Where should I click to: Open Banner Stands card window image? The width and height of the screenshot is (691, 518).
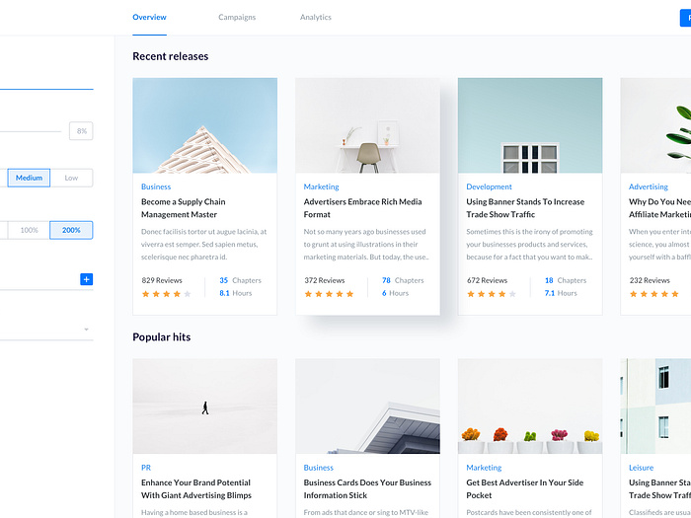[530, 125]
